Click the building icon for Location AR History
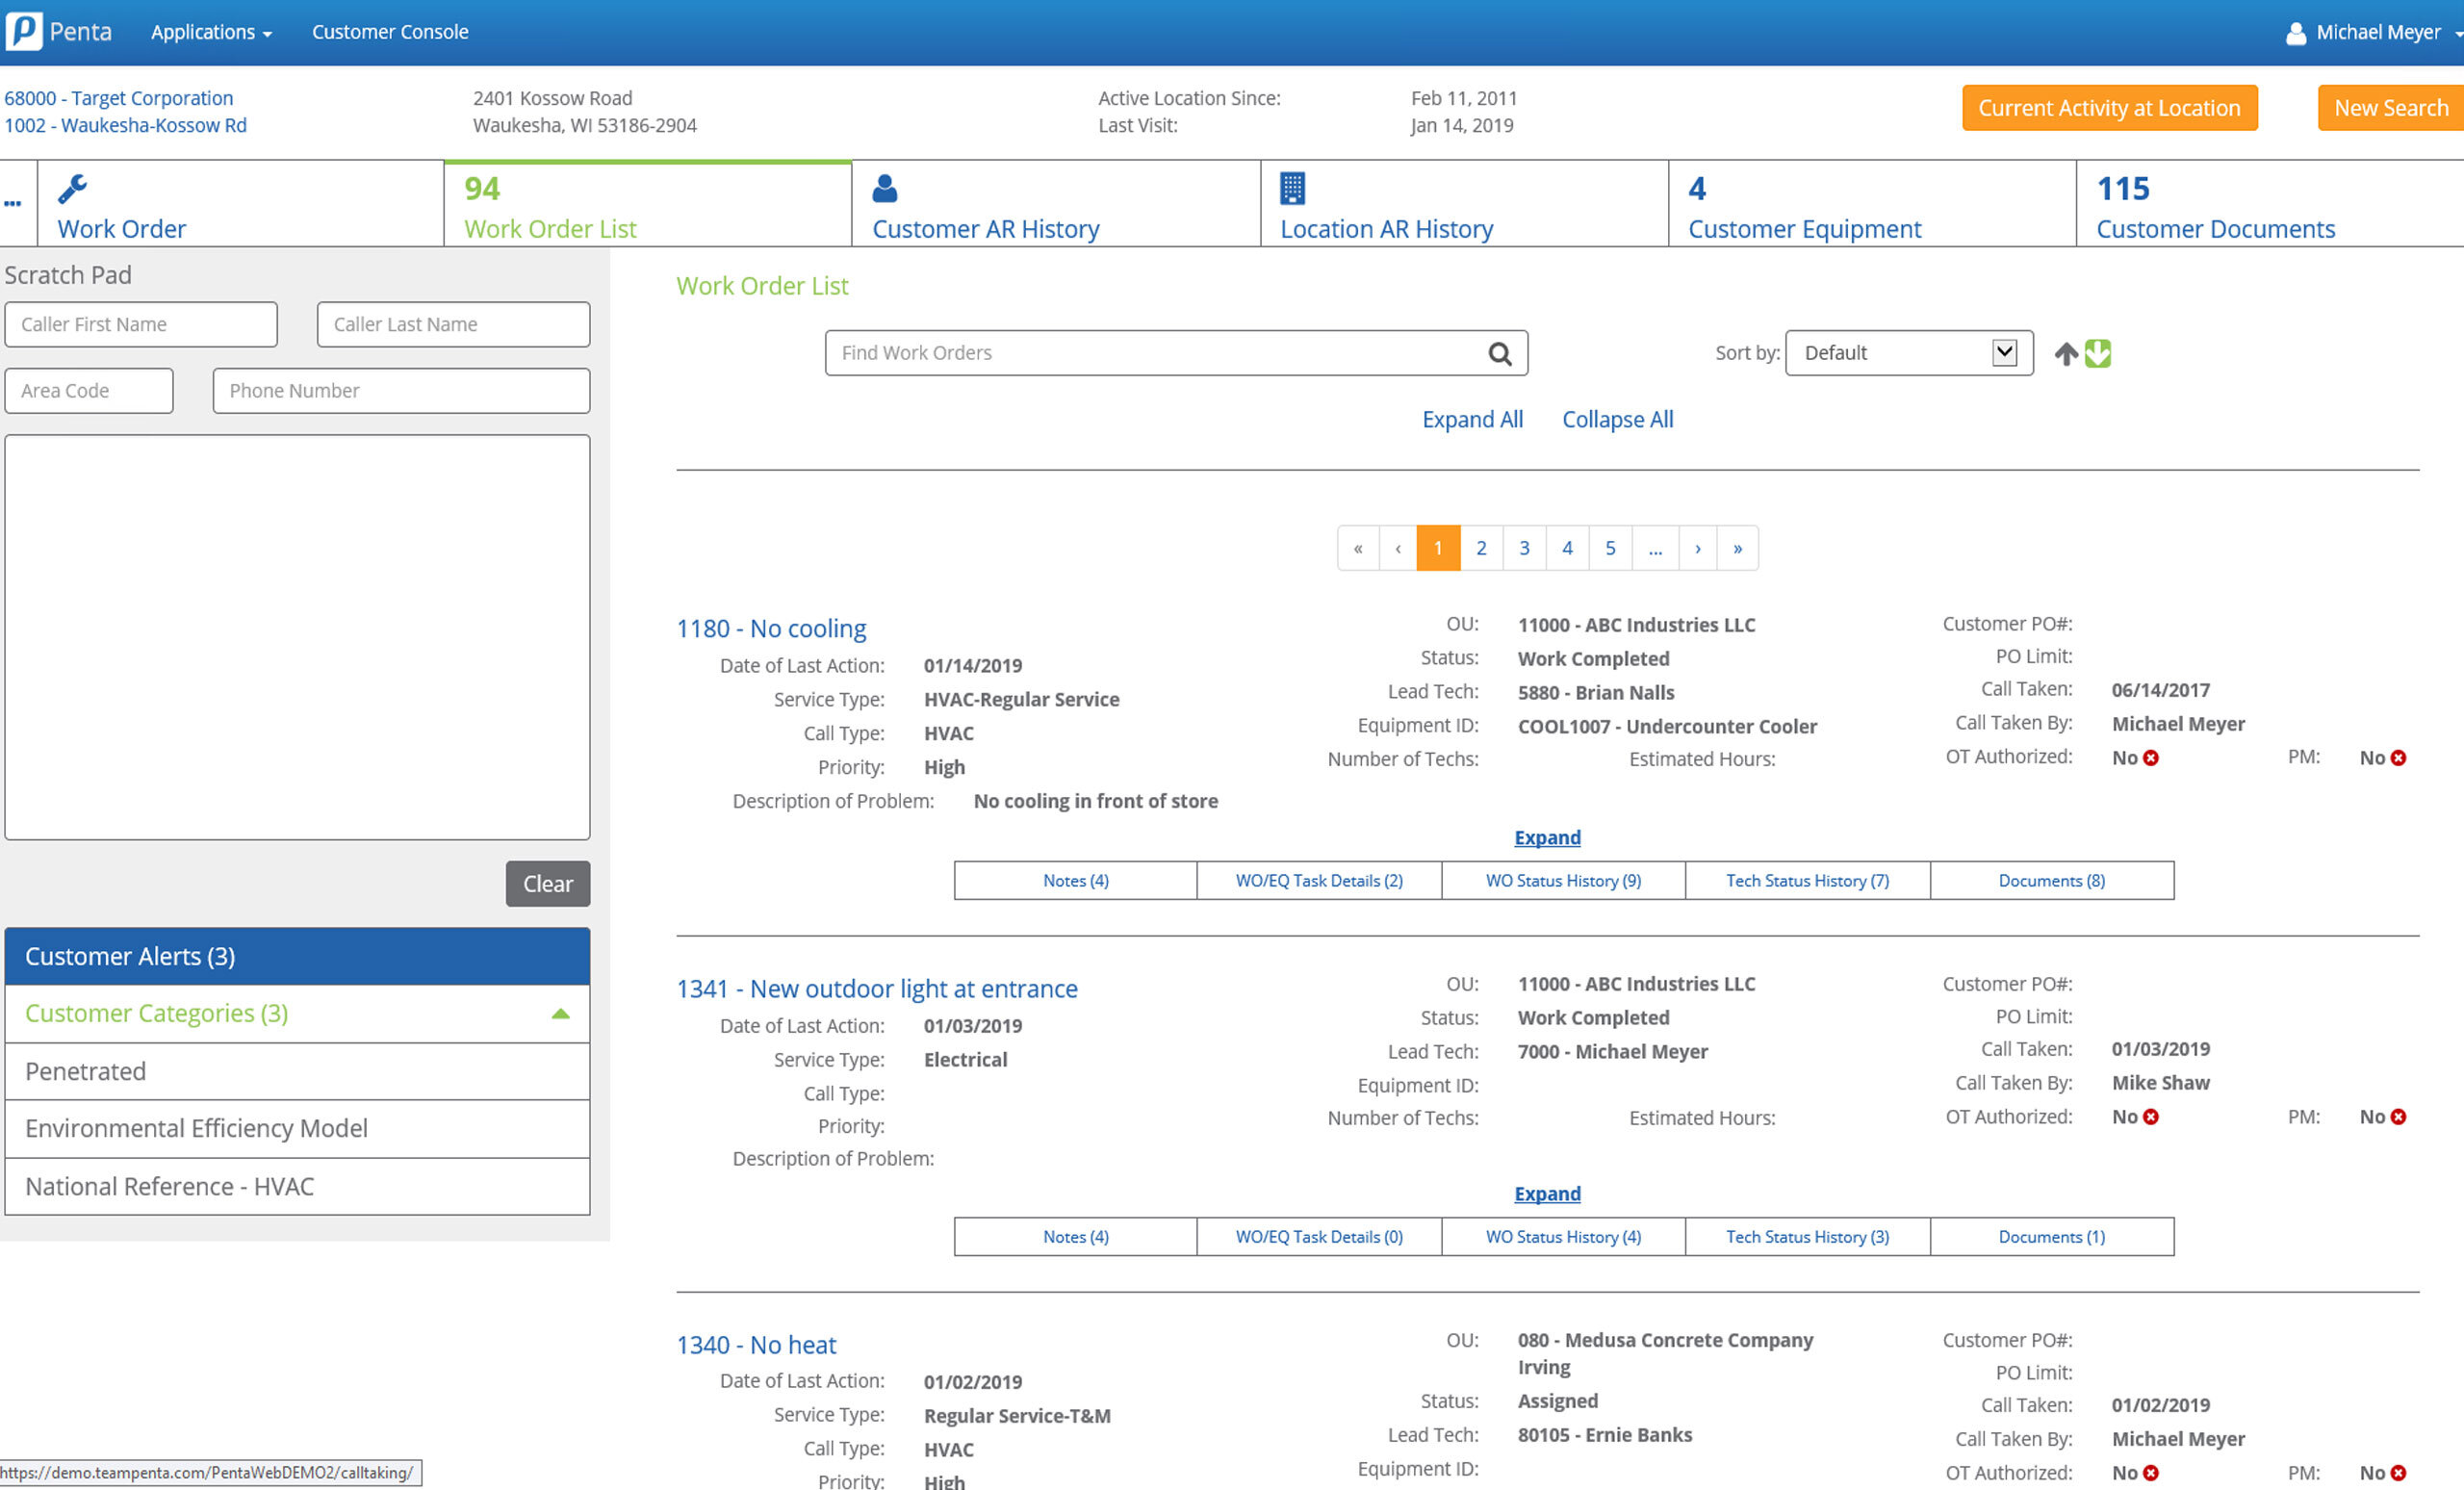Viewport: 2464px width, 1490px height. tap(1292, 188)
